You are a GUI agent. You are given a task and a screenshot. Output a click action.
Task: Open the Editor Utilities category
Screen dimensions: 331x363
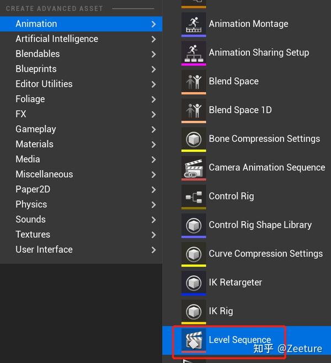[x=44, y=84]
